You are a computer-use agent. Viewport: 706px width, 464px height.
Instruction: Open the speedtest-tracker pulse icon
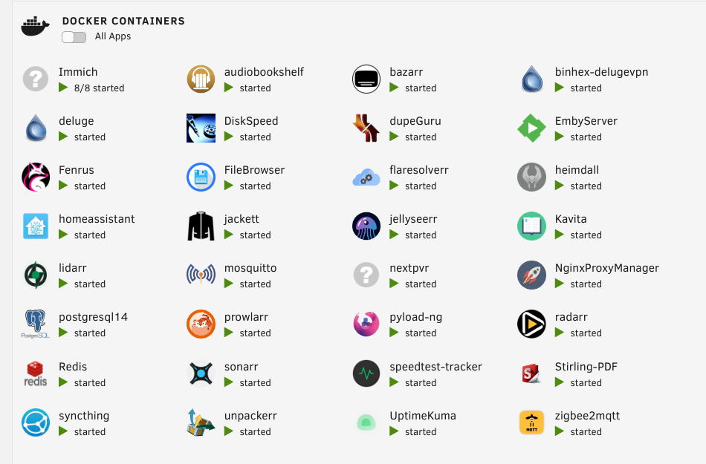coord(366,373)
